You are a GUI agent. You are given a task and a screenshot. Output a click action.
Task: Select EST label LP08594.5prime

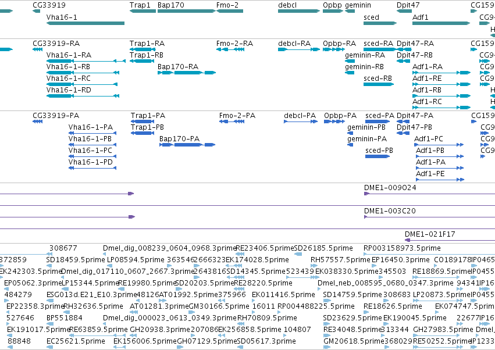(136, 260)
